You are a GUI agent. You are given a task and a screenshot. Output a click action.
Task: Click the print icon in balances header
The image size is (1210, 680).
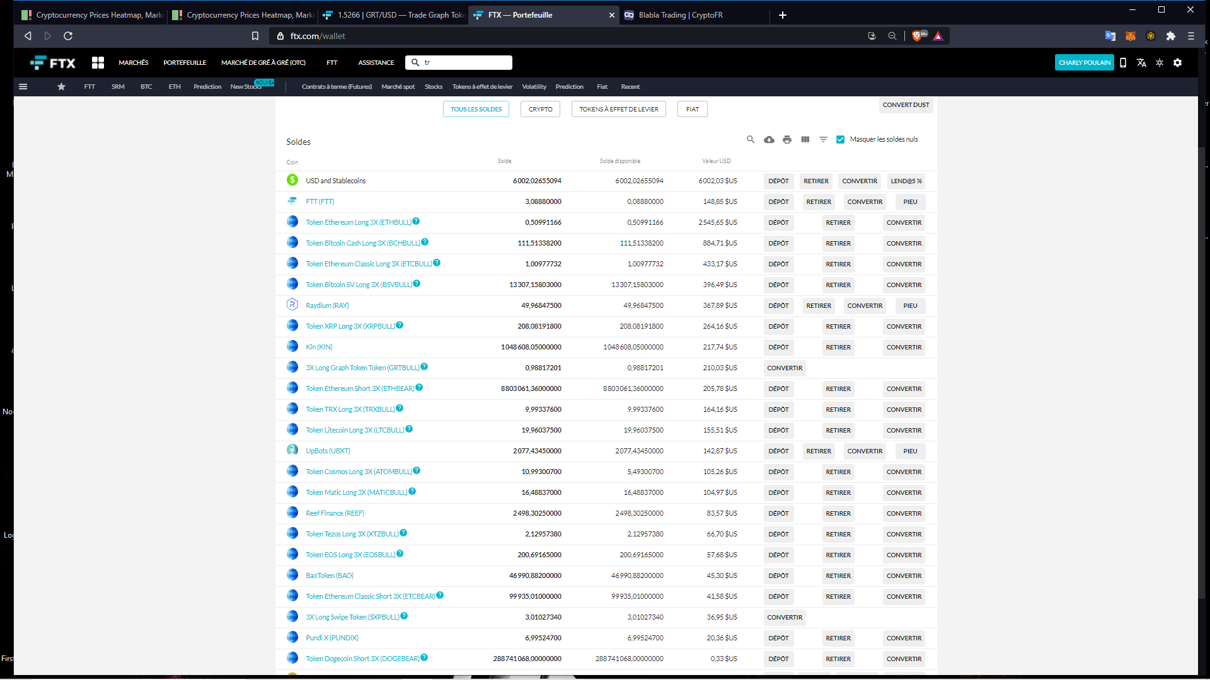click(x=786, y=139)
